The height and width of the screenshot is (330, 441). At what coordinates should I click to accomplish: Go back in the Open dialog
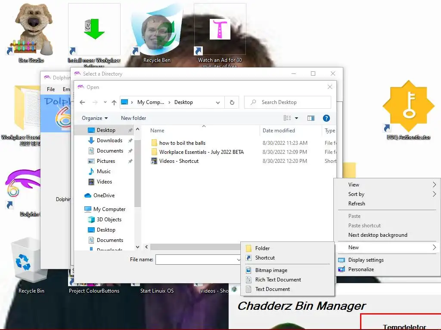click(82, 102)
